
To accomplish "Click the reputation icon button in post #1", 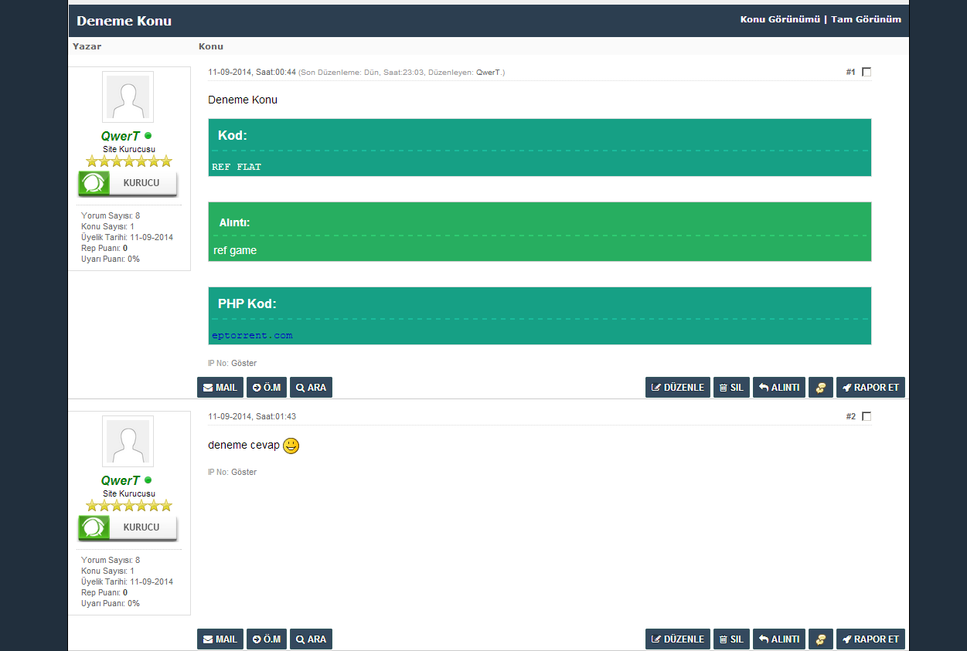I will coord(820,388).
